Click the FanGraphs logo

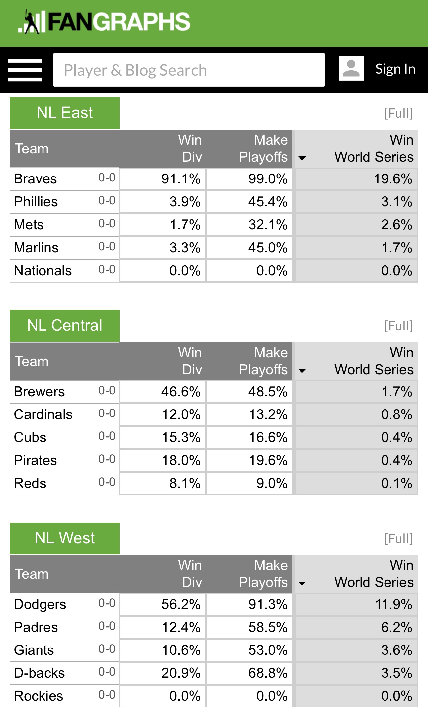coord(104,22)
